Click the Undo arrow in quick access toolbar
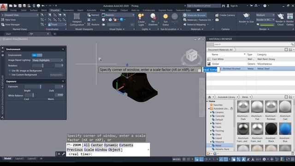Viewport: 295px width, 166px height. (x=43, y=6)
